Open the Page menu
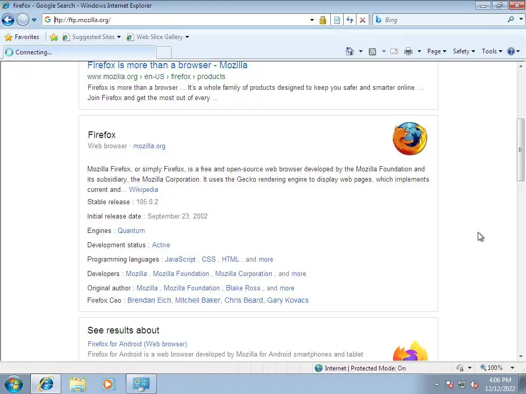 (x=437, y=51)
